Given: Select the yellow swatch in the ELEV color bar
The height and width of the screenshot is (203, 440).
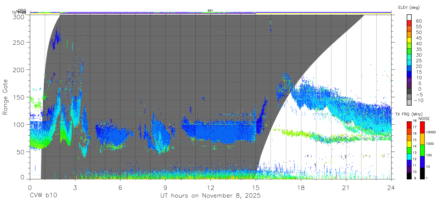Looking at the screenshot, I should pyautogui.click(x=410, y=40).
